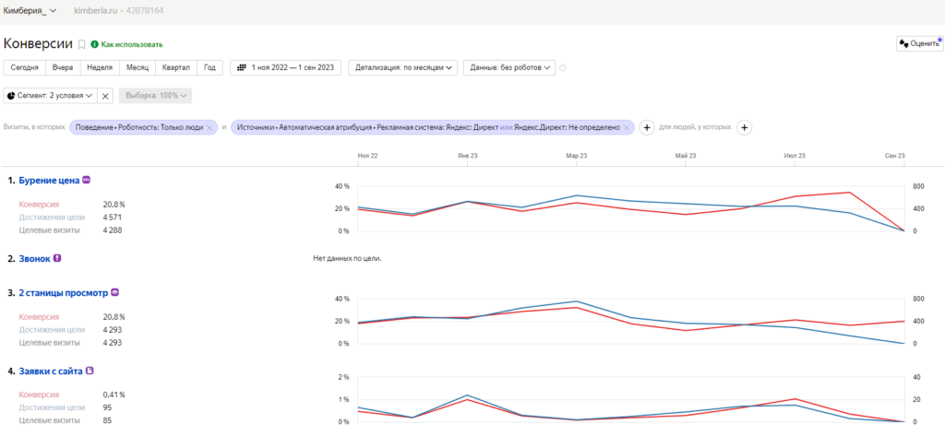Click the Янв 23 timeline label
This screenshot has width=945, height=436.
(468, 156)
